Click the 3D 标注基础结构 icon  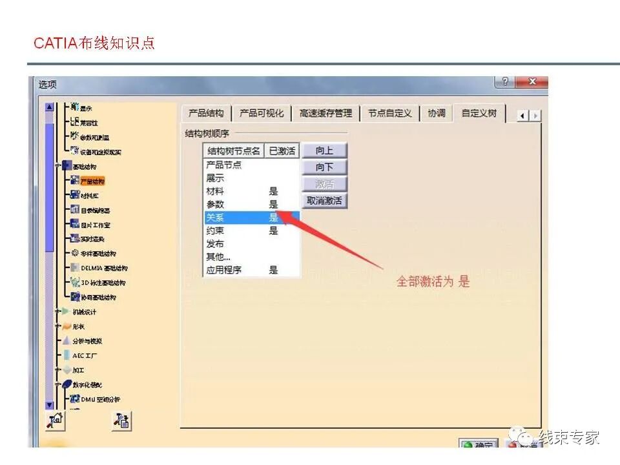[75, 282]
